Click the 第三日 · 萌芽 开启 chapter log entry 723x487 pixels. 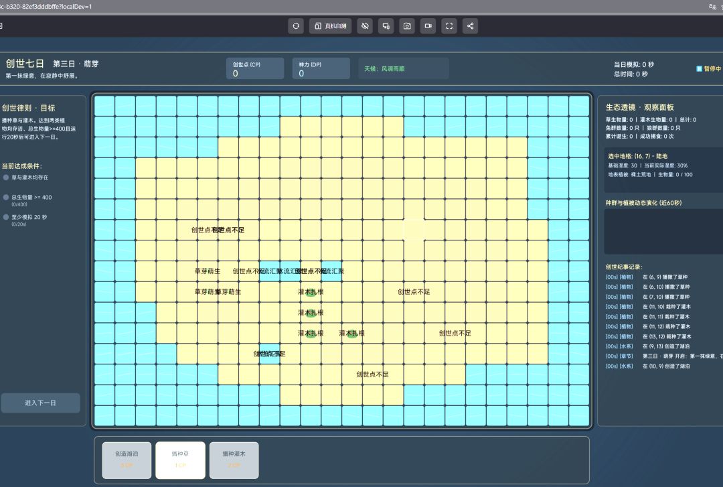click(x=664, y=356)
